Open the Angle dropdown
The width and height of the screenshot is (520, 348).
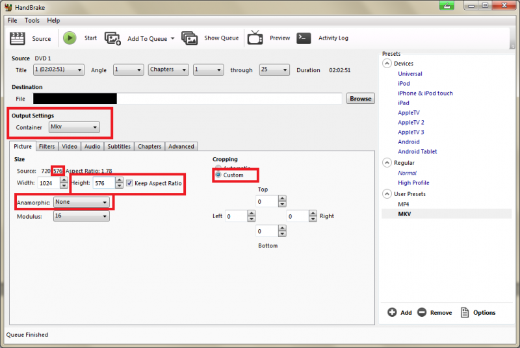click(x=128, y=70)
